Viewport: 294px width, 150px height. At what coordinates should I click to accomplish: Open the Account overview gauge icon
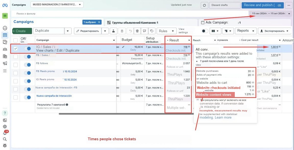pyautogui.click(x=5, y=28)
